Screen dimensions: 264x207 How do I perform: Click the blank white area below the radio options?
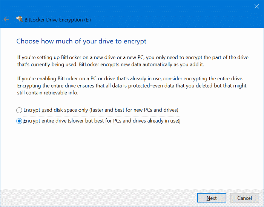pos(132,158)
